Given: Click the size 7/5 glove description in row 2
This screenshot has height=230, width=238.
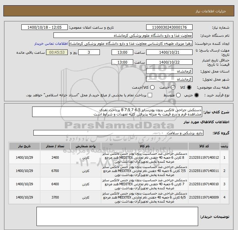Looking at the screenshot, I should [145, 171].
